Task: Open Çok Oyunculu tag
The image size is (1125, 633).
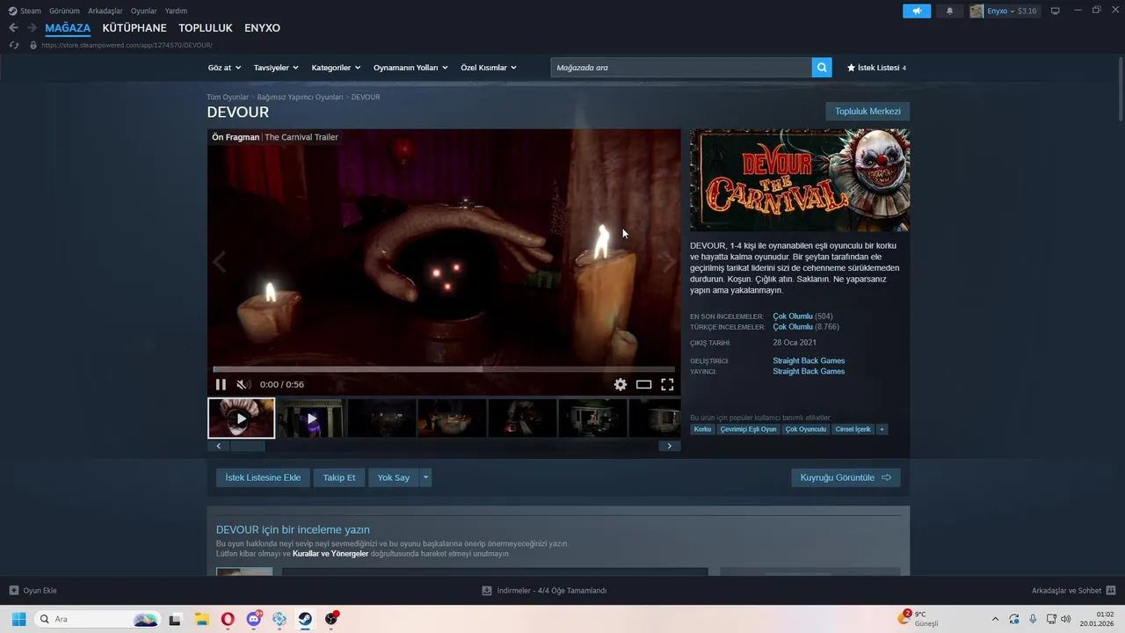Action: click(x=806, y=429)
